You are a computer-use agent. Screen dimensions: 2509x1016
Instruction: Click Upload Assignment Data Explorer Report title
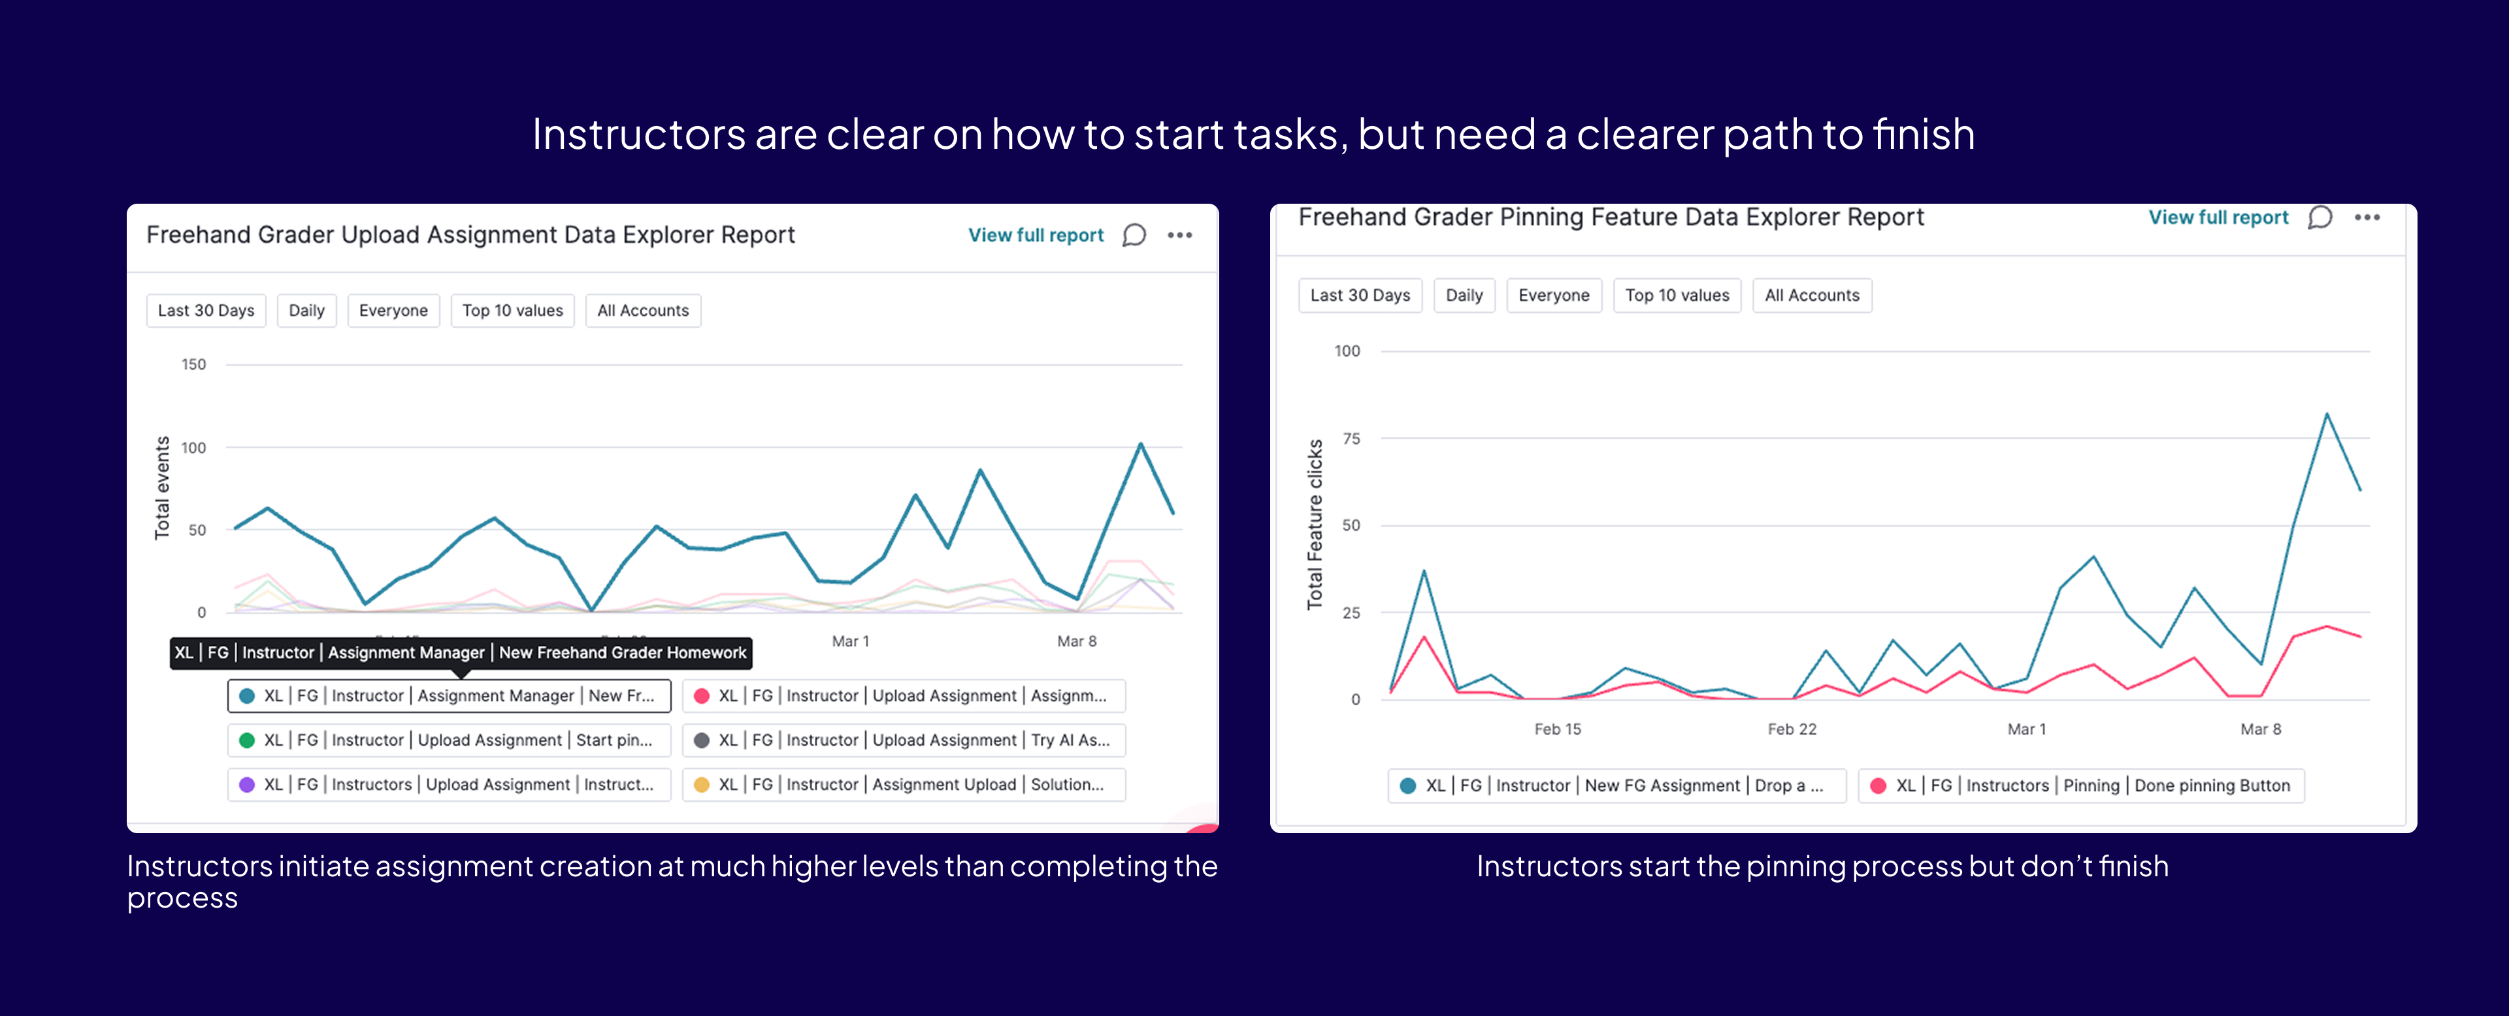(x=470, y=236)
